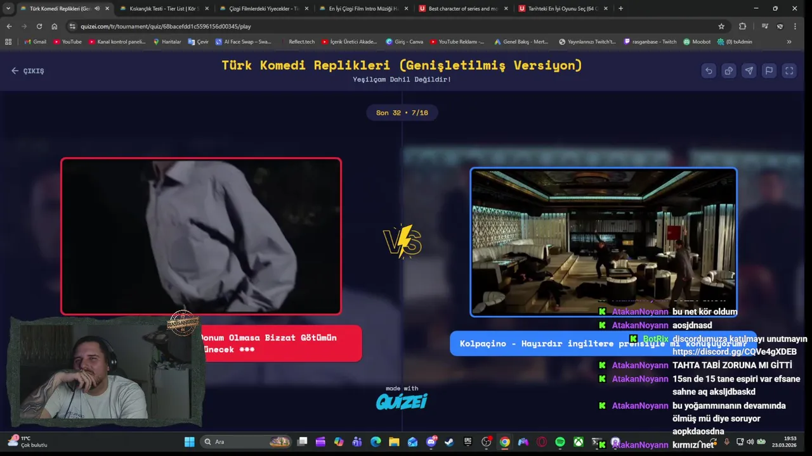This screenshot has height=456, width=812.
Task: Open the Xbox app from the taskbar
Action: (x=579, y=441)
